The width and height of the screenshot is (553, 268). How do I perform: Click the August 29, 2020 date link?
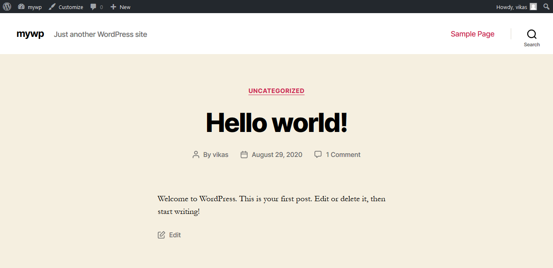coord(277,154)
